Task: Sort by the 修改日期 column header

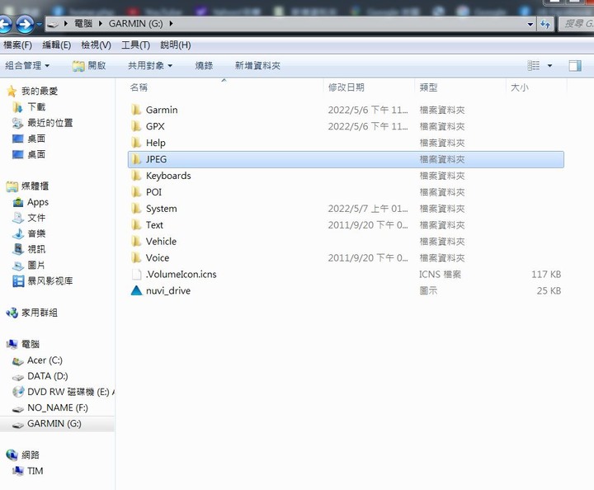Action: click(x=346, y=87)
